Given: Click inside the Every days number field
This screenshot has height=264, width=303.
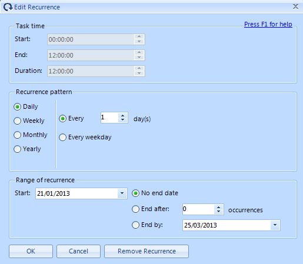Looking at the screenshot, I should click(x=109, y=118).
